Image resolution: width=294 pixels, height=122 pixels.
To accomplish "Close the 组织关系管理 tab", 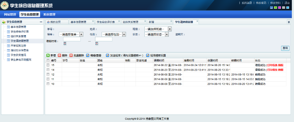I will [x=145, y=21].
